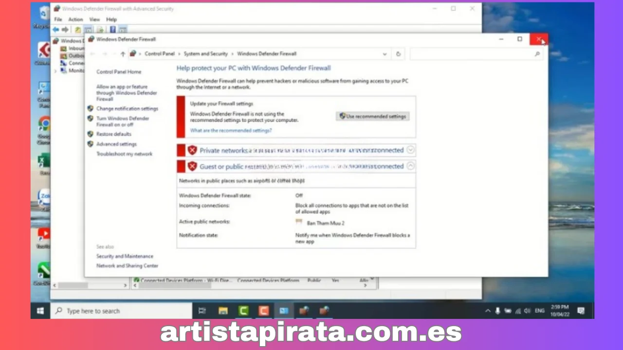This screenshot has width=623, height=350.
Task: Click the Ban Tham Muu 2 network icon
Action: pos(299,222)
